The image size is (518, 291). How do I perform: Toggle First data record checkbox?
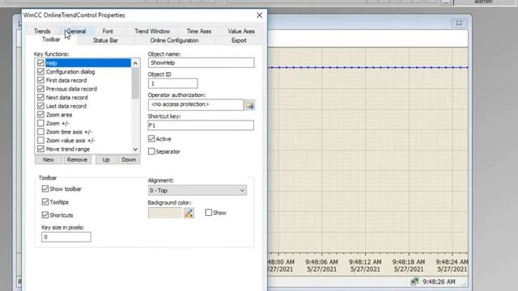(x=40, y=80)
